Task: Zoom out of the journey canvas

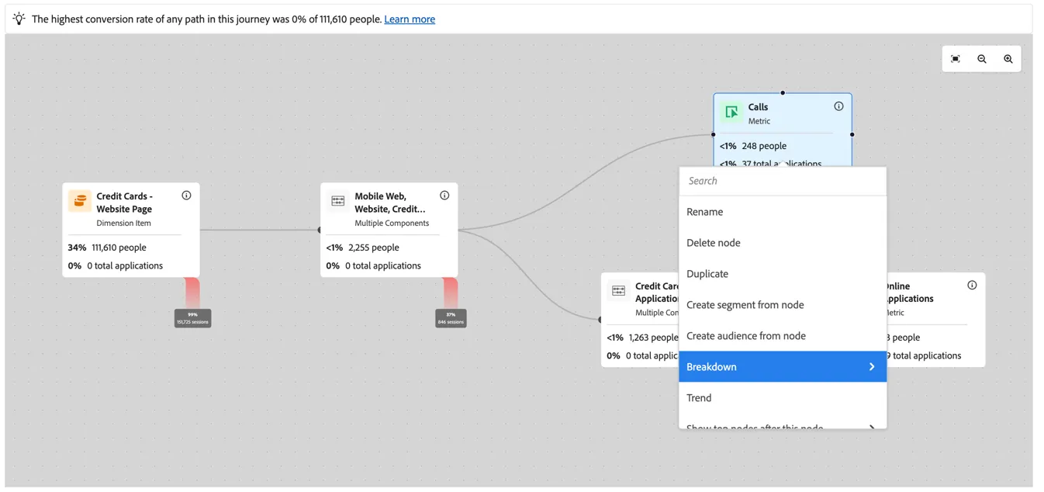Action: [x=982, y=59]
